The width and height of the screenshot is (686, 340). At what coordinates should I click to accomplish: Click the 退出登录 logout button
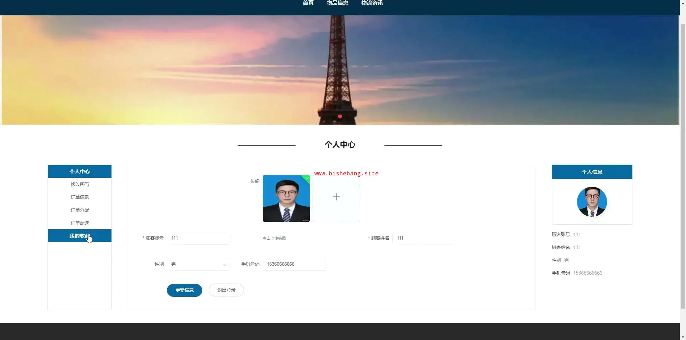[226, 290]
